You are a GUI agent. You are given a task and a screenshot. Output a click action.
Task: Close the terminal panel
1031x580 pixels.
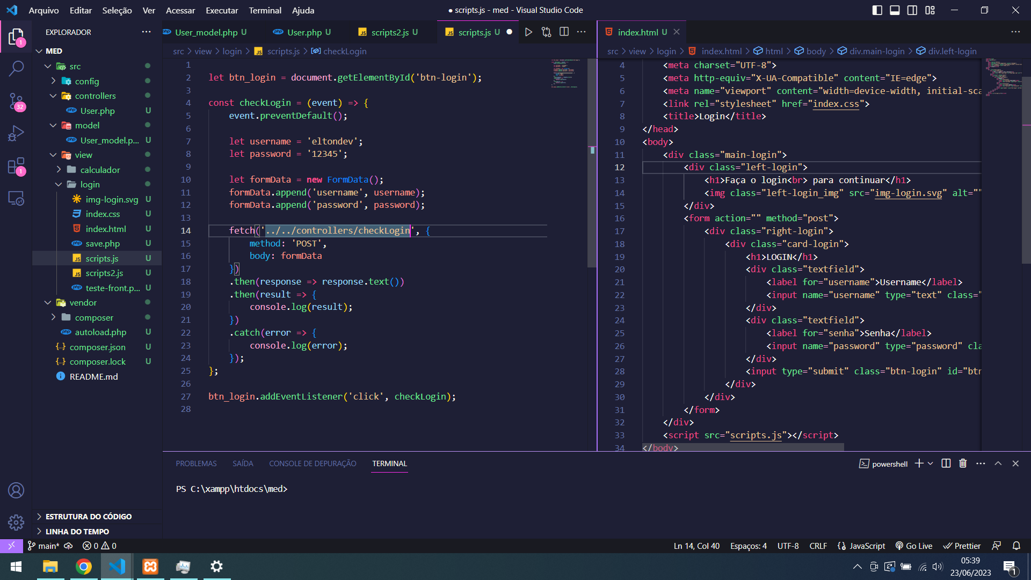[x=1015, y=463]
